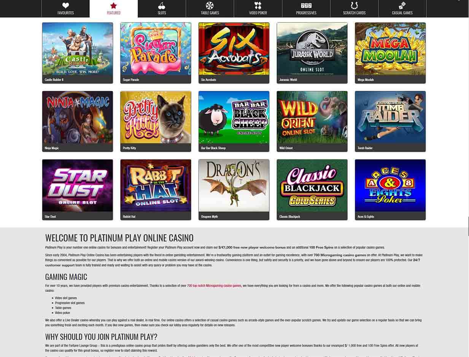Screen dimensions: 469x357
Task: Click the Featured star icon
Action: 113,6
